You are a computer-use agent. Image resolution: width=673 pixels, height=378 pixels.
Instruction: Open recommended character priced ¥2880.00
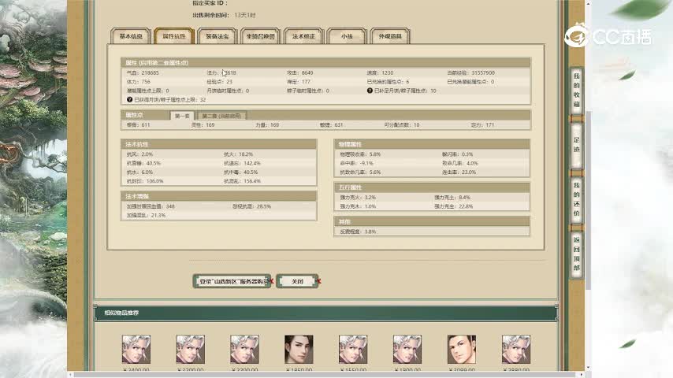click(x=516, y=349)
